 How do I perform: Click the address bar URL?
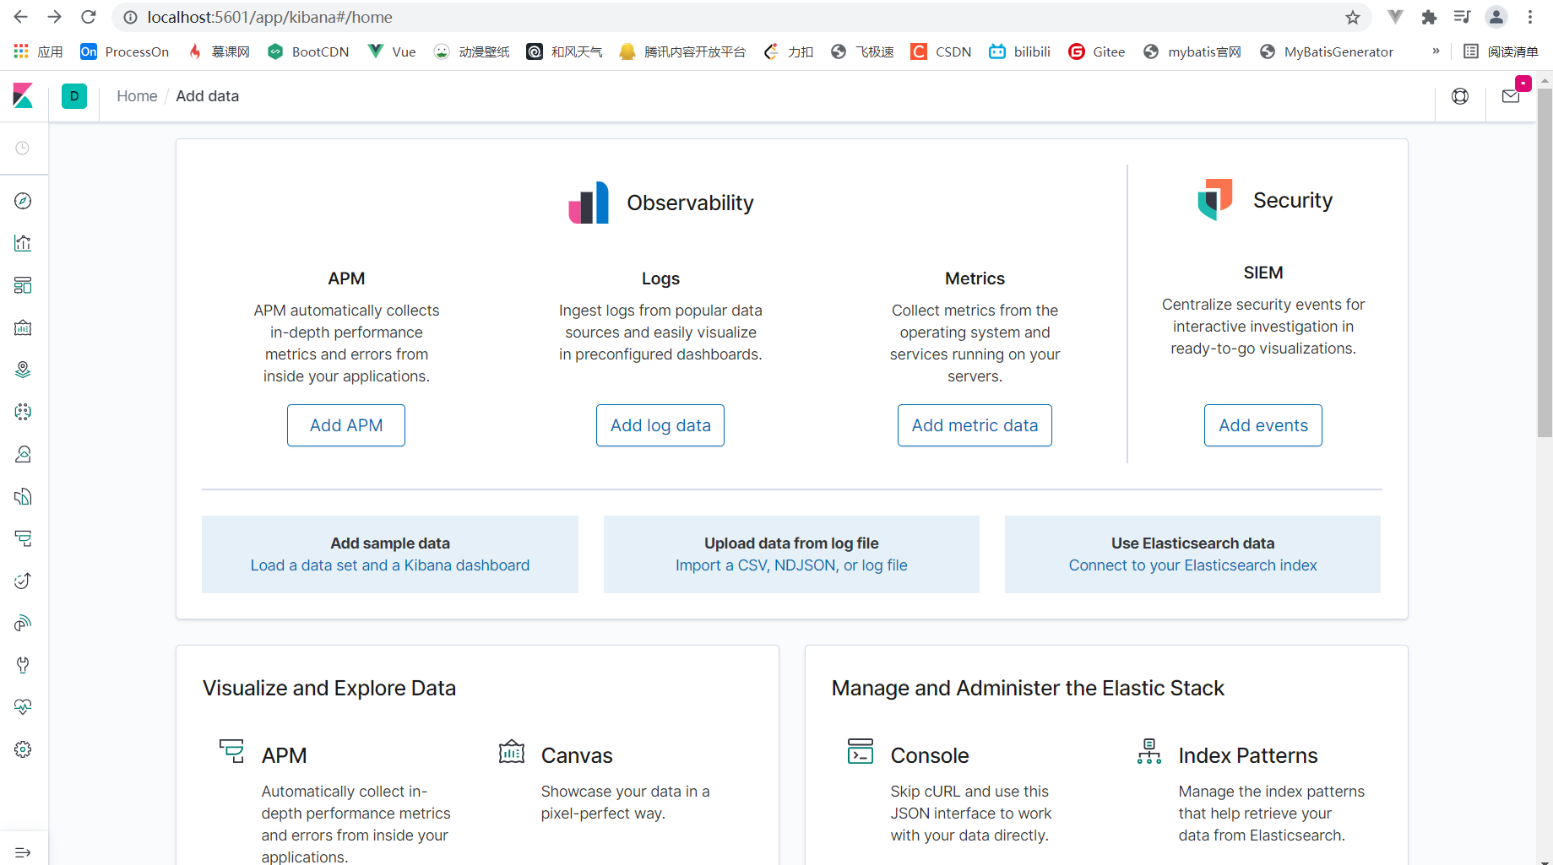pos(269,17)
